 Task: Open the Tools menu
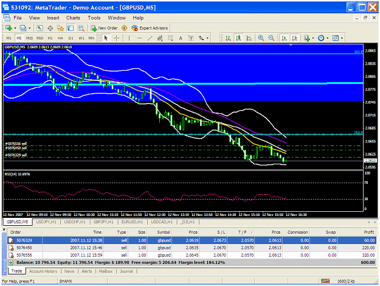coord(94,18)
